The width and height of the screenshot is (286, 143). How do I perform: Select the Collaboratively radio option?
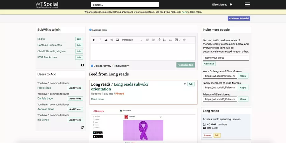pyautogui.click(x=92, y=66)
